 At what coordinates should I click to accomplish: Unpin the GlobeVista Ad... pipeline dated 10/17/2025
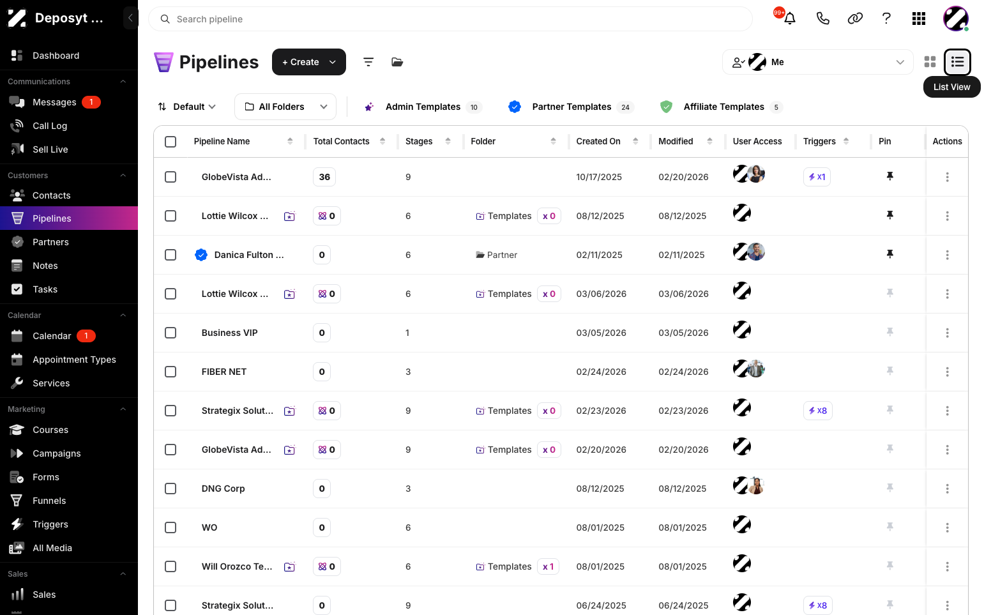889,176
